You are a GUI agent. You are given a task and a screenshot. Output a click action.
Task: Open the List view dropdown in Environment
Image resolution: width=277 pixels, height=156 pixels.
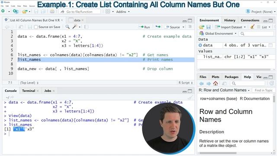[x=264, y=27]
